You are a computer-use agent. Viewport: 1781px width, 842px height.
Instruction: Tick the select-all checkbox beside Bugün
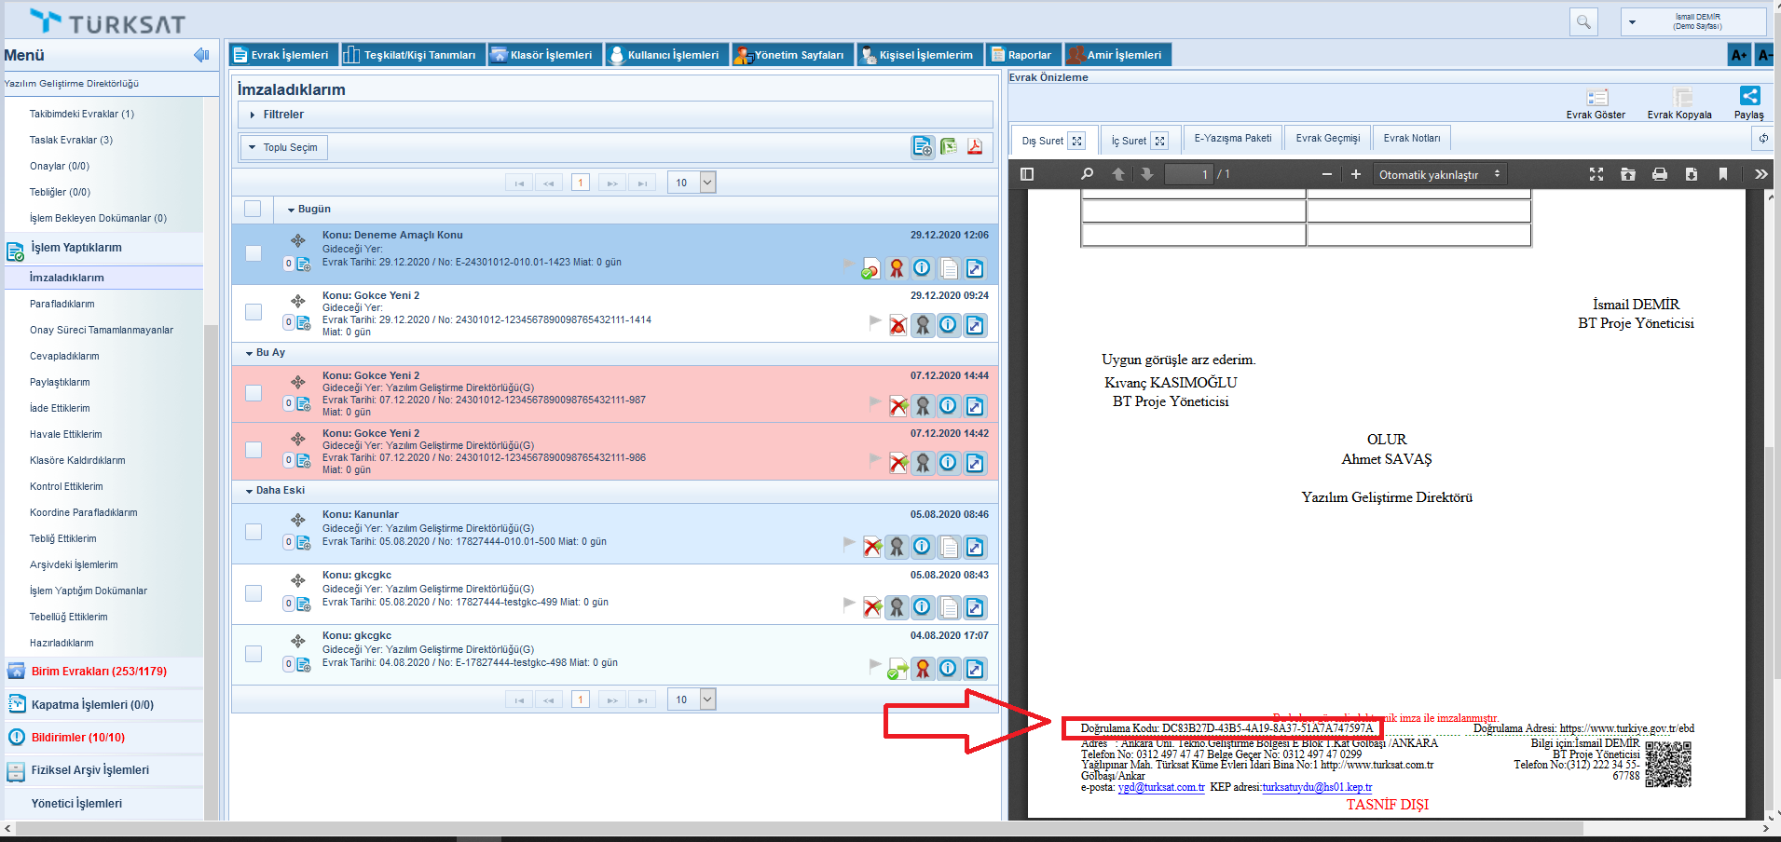253,209
